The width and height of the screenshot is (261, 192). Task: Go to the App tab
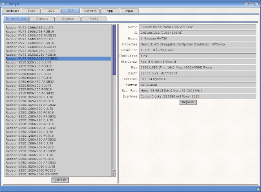110,11
